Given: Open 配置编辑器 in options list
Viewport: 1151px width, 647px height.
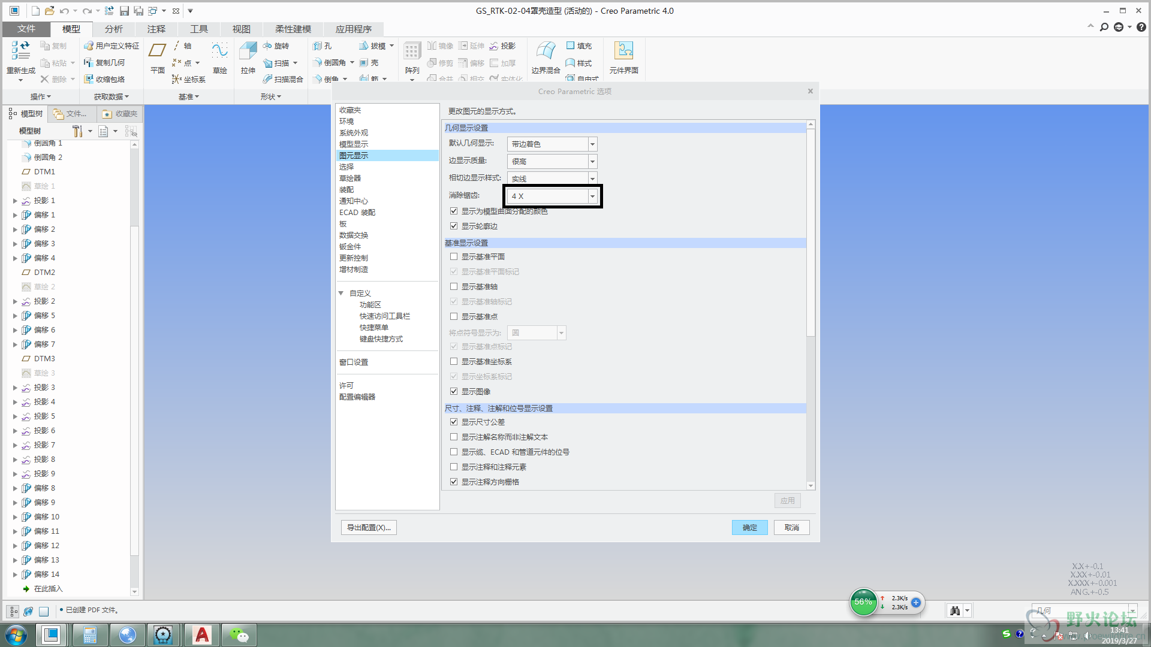Looking at the screenshot, I should 357,397.
